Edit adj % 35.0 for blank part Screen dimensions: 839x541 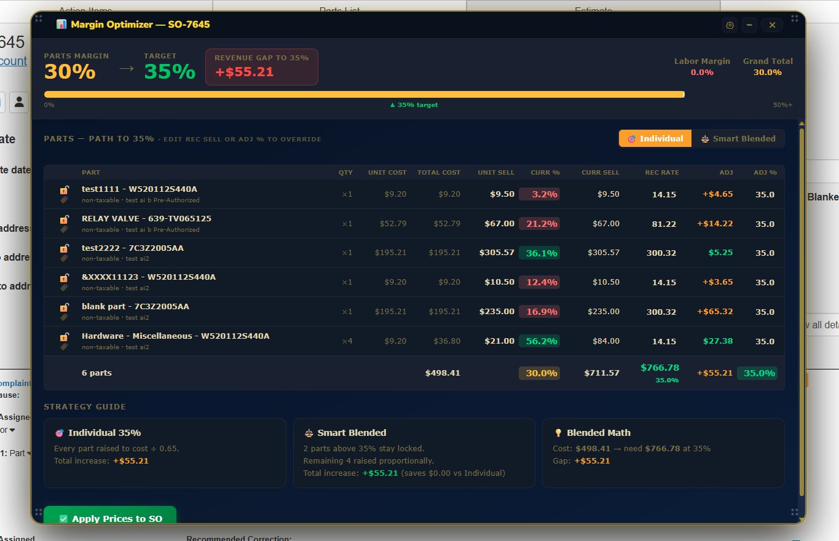(765, 312)
